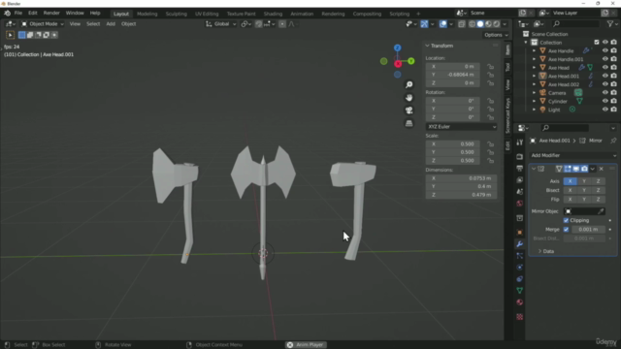Open the Modifier properties wrench tab

tap(520, 243)
